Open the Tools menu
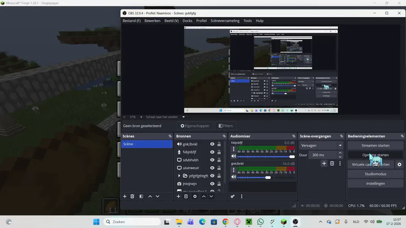 click(x=247, y=21)
